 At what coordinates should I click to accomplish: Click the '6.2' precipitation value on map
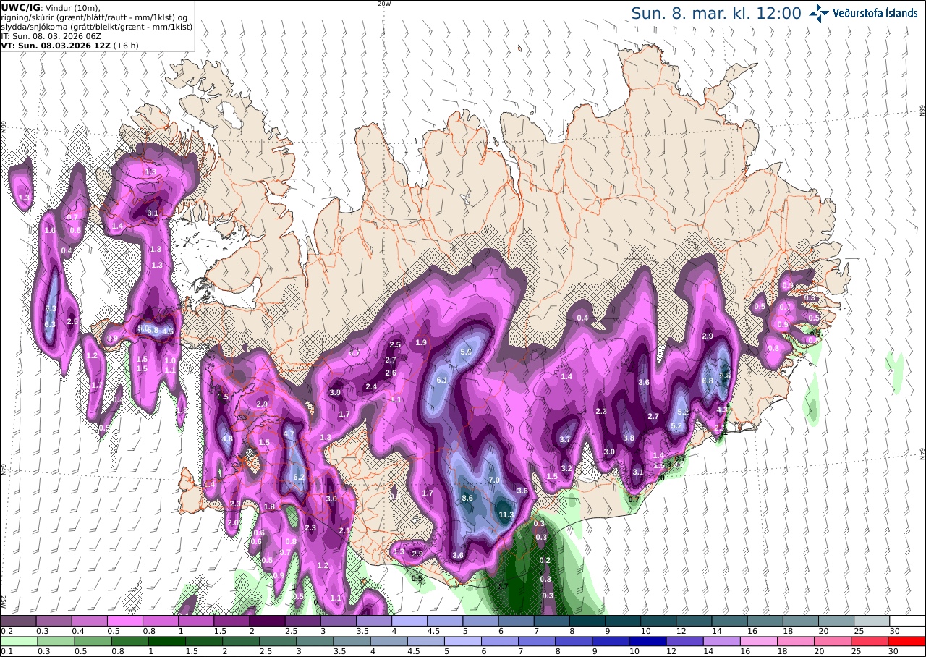point(299,478)
